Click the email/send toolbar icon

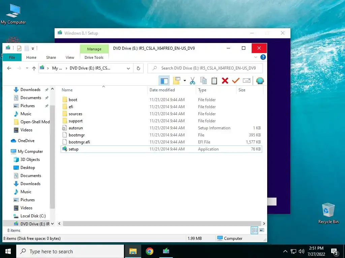point(246,81)
